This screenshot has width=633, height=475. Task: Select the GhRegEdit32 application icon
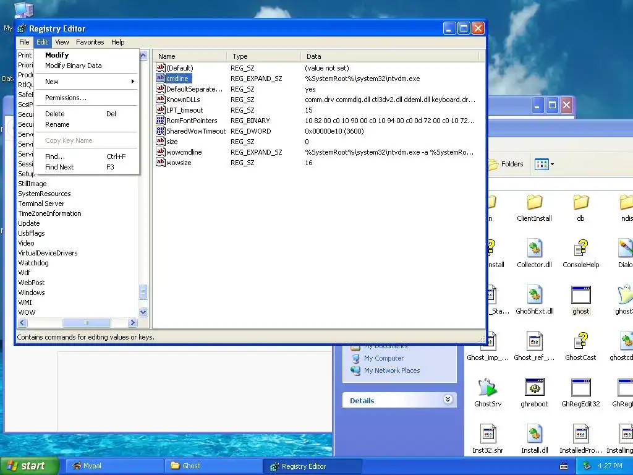(581, 387)
